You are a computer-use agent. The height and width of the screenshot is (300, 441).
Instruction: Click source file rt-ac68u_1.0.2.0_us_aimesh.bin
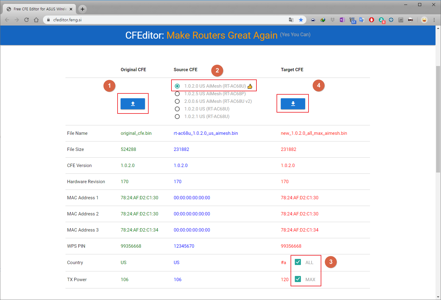pos(206,133)
